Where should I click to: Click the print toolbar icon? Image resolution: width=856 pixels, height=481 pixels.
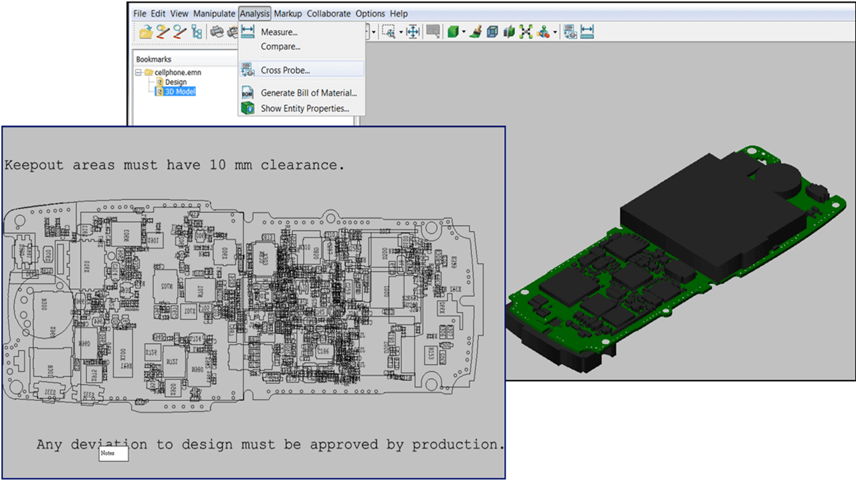pyautogui.click(x=217, y=31)
